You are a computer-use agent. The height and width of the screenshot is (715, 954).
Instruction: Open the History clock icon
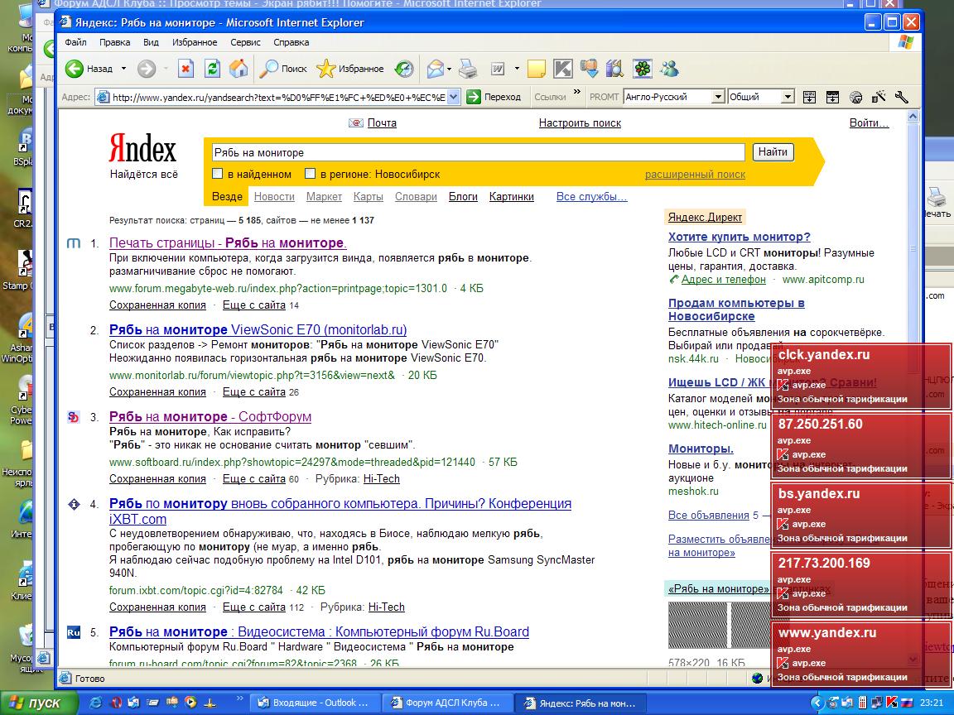[x=404, y=69]
